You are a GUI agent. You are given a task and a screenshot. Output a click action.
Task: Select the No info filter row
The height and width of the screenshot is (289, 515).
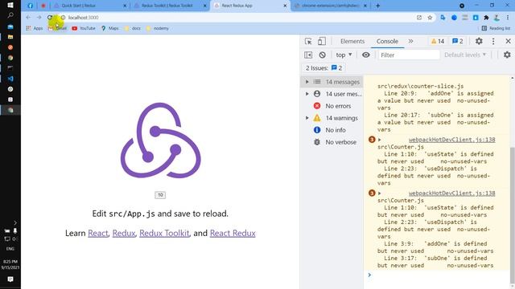[332, 130]
